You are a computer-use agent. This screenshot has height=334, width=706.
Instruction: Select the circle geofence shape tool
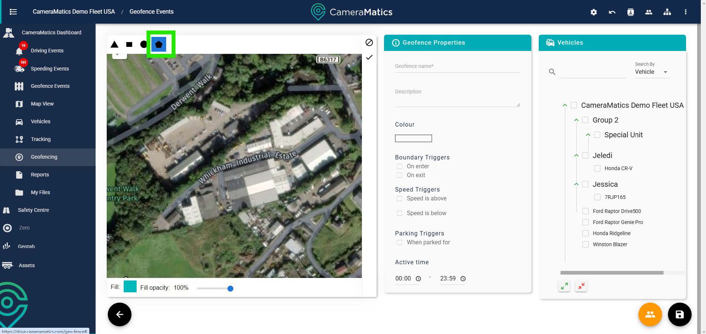click(144, 45)
